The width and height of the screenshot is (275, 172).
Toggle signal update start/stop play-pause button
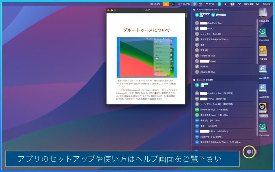(x=197, y=85)
